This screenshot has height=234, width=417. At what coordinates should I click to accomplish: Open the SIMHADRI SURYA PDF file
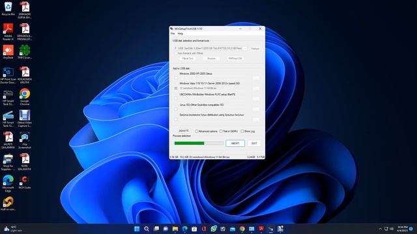pyautogui.click(x=25, y=10)
